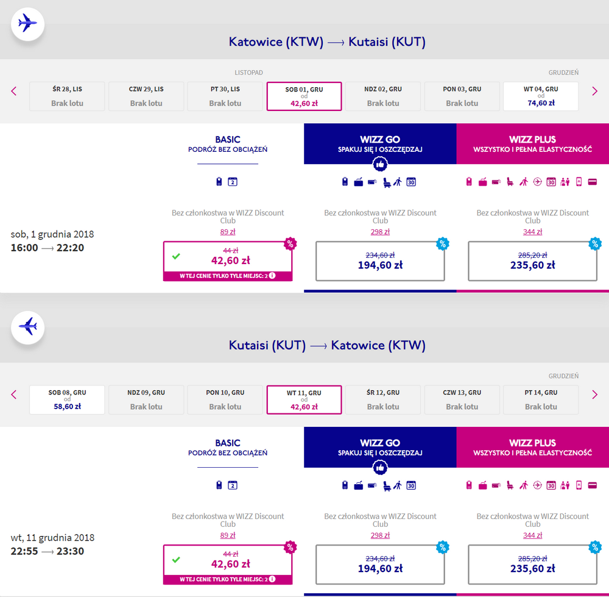The image size is (609, 597).
Task: Click return seats-left banner under BASIC fare
Action: tap(228, 579)
